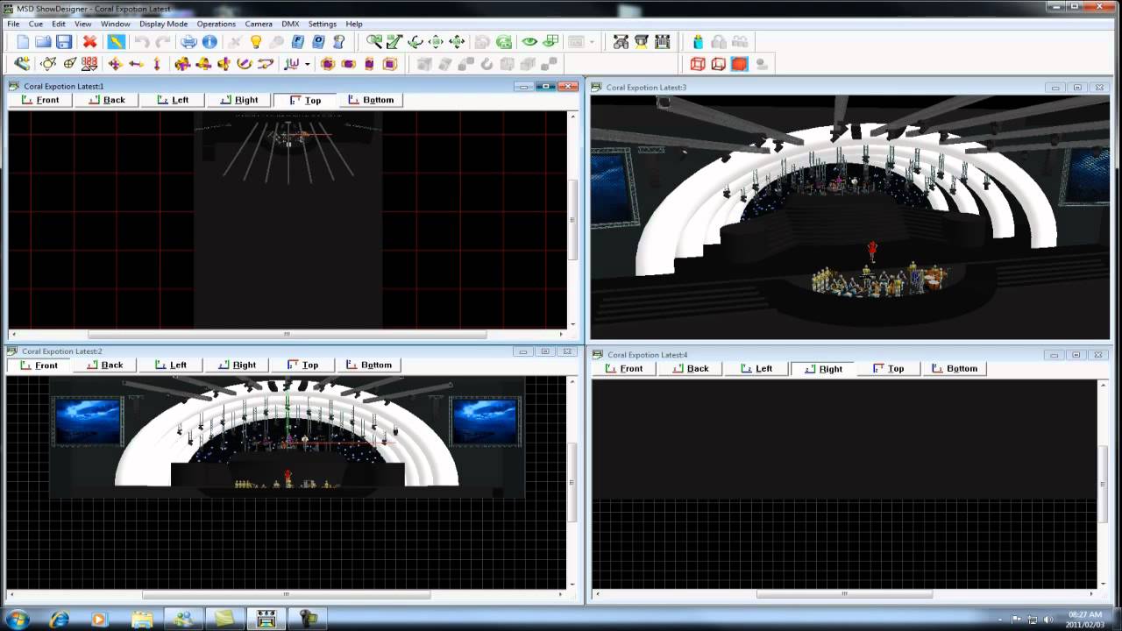
Task: Click the spotlight with yellow beam icon
Action: pos(642,42)
